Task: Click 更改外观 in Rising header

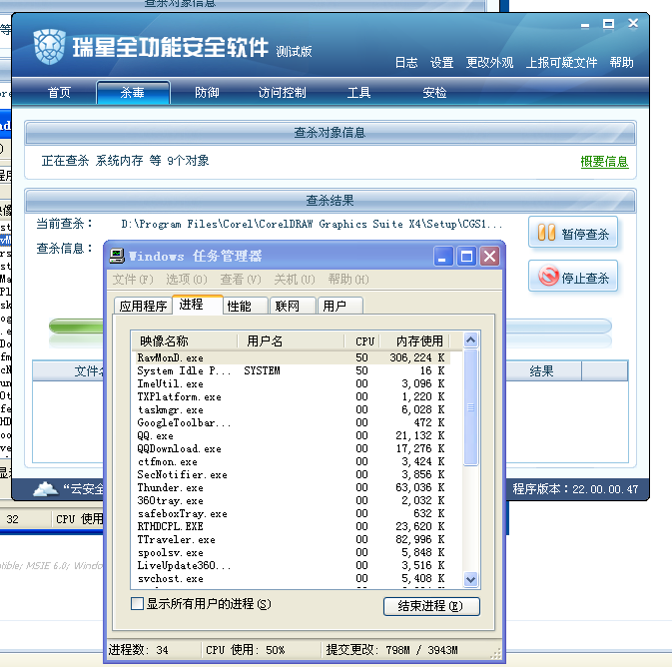Action: [489, 63]
